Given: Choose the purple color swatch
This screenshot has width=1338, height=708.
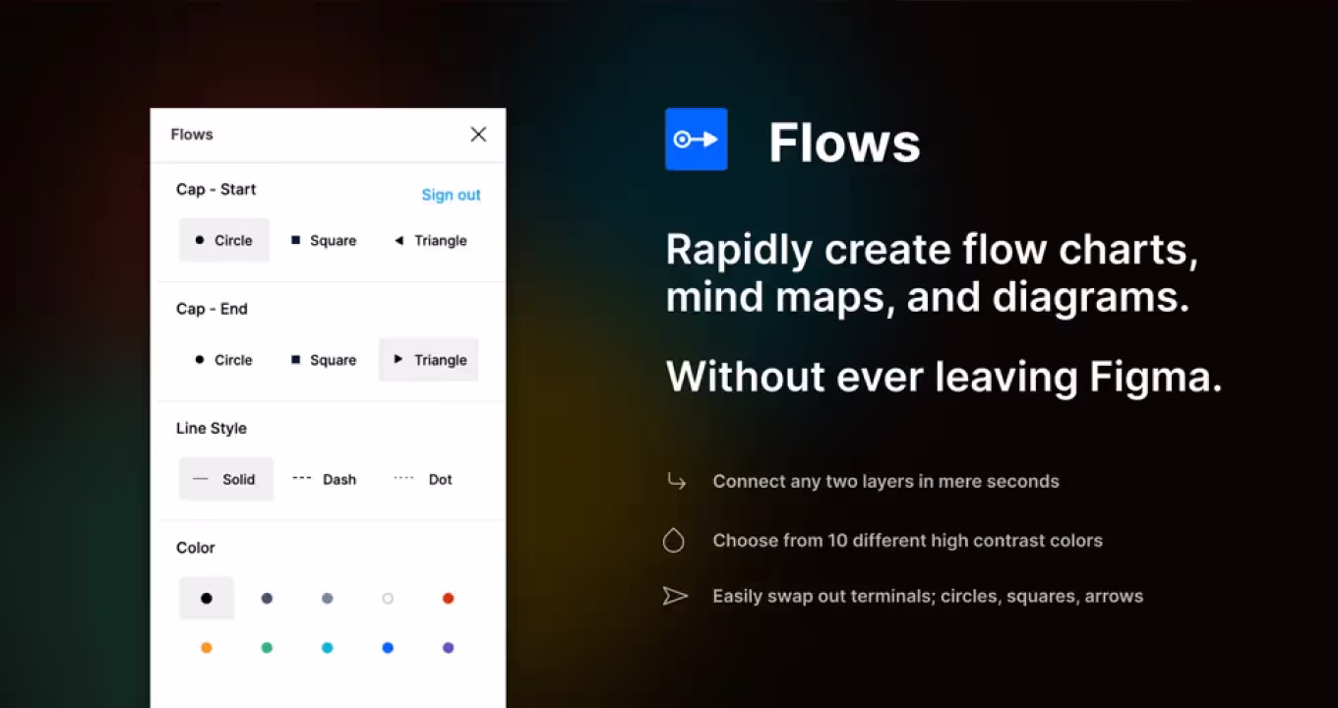Looking at the screenshot, I should [448, 648].
